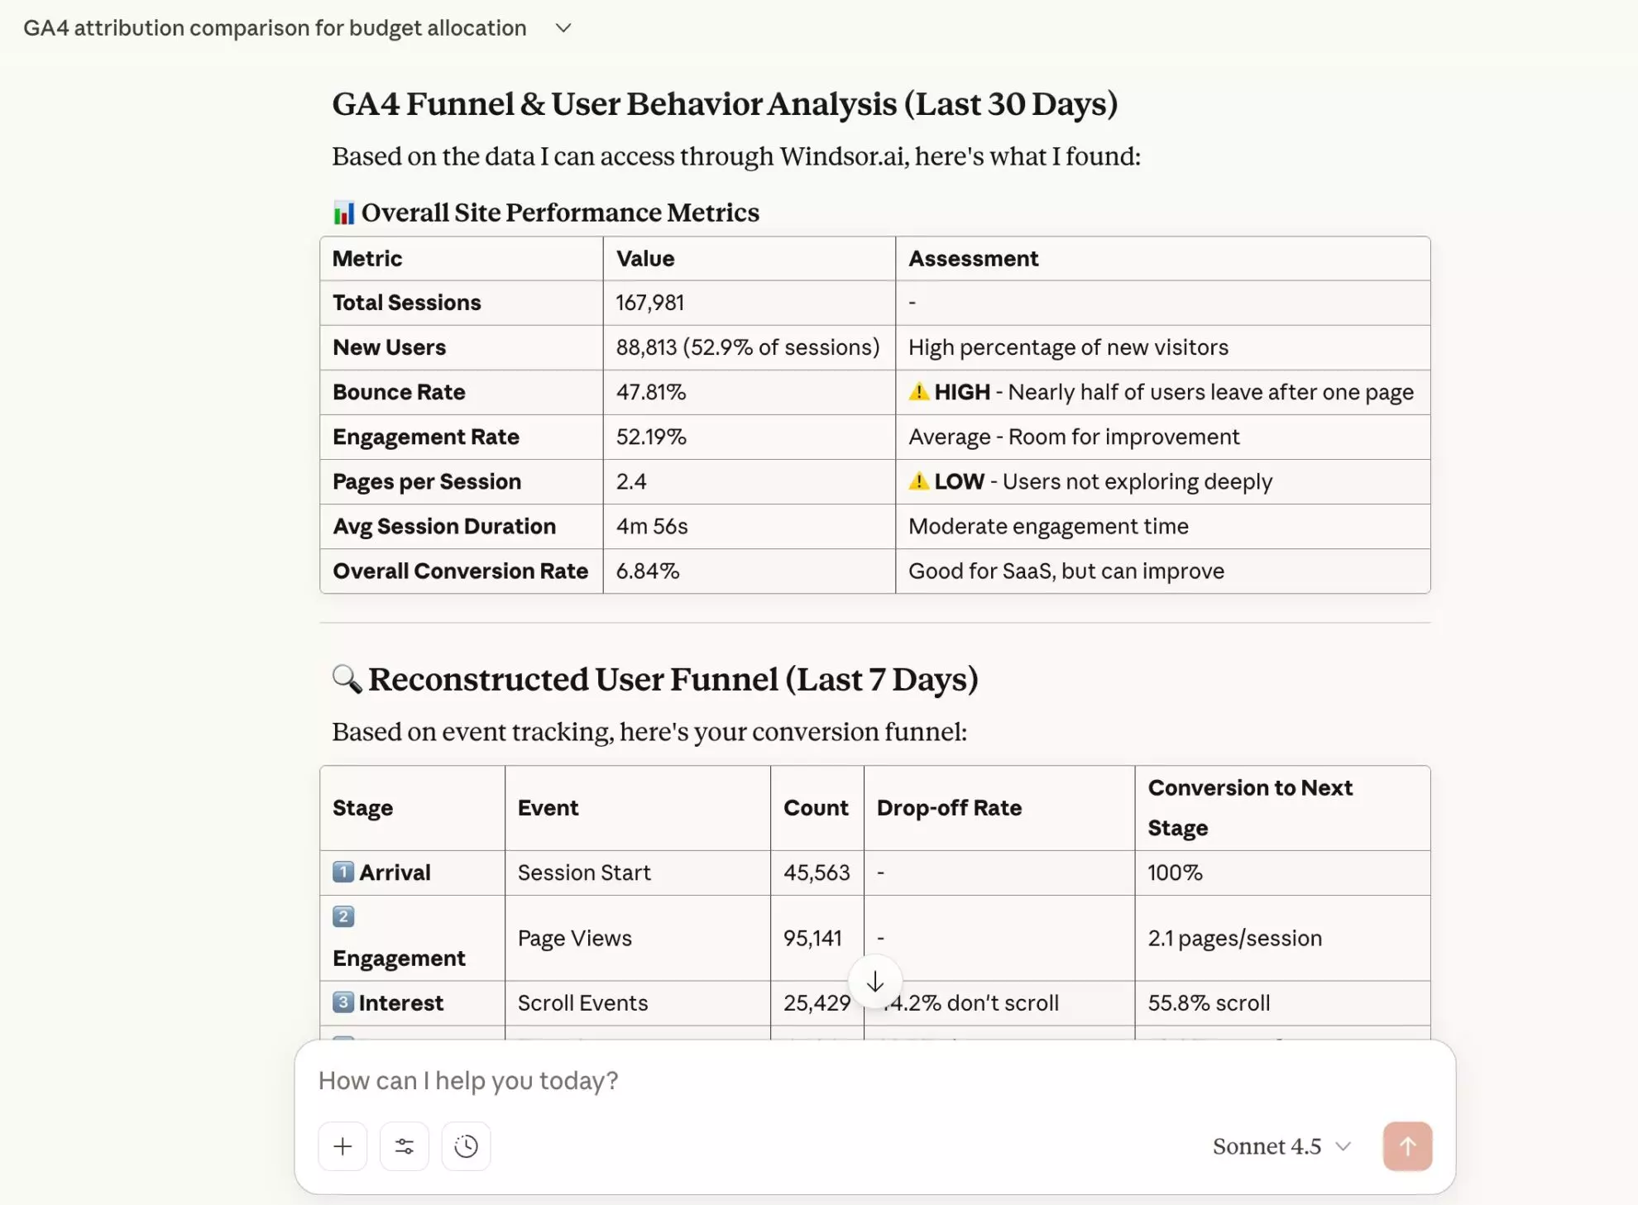
Task: Open the conversation title dropdown chevron
Action: (563, 27)
